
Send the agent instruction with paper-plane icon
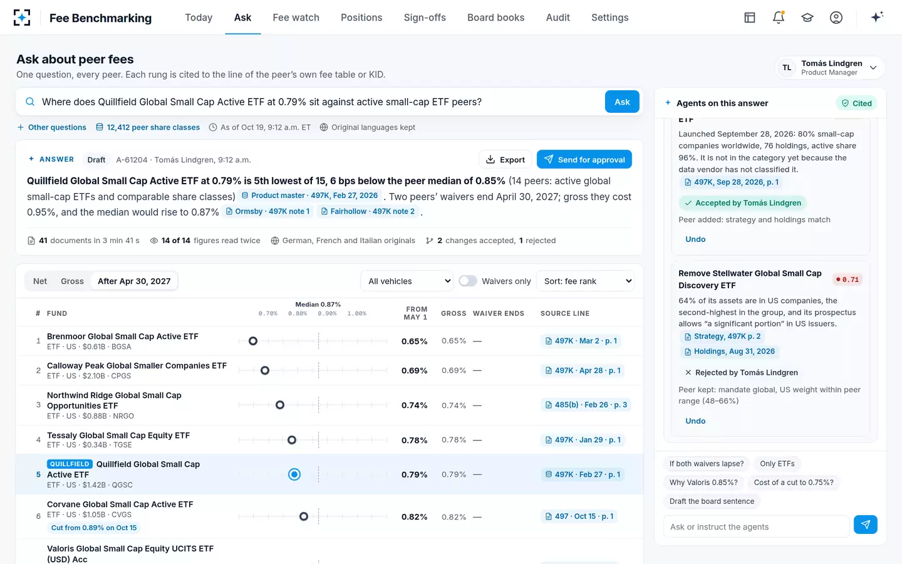(866, 525)
